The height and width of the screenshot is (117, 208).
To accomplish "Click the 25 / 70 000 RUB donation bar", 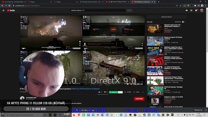I will click(x=36, y=109).
